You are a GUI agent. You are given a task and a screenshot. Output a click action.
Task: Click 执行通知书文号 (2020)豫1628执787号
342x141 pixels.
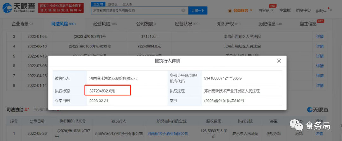point(73,134)
